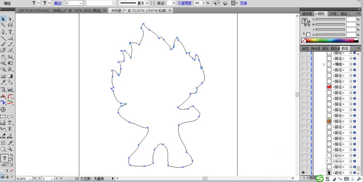Select the Pencil tool

tap(10, 44)
